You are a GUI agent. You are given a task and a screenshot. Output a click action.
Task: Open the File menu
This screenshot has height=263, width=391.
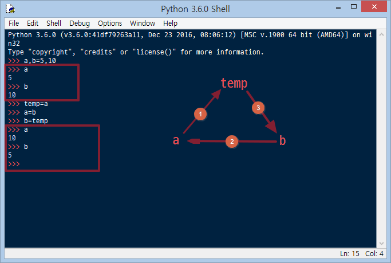[x=14, y=23]
